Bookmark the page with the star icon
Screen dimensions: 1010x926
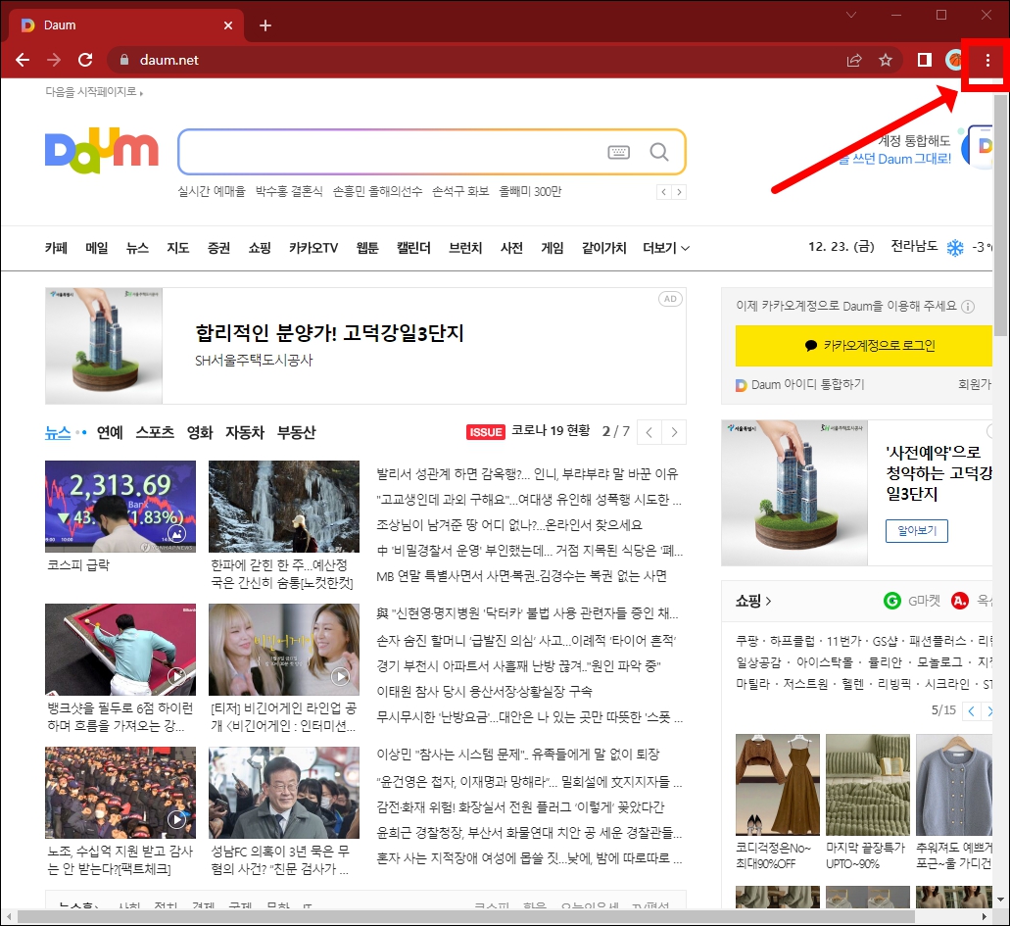tap(886, 59)
